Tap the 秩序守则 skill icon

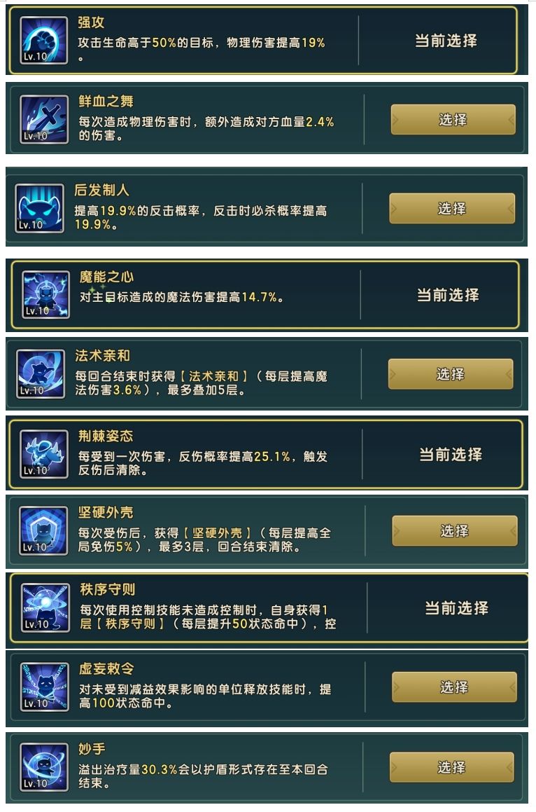(x=45, y=608)
